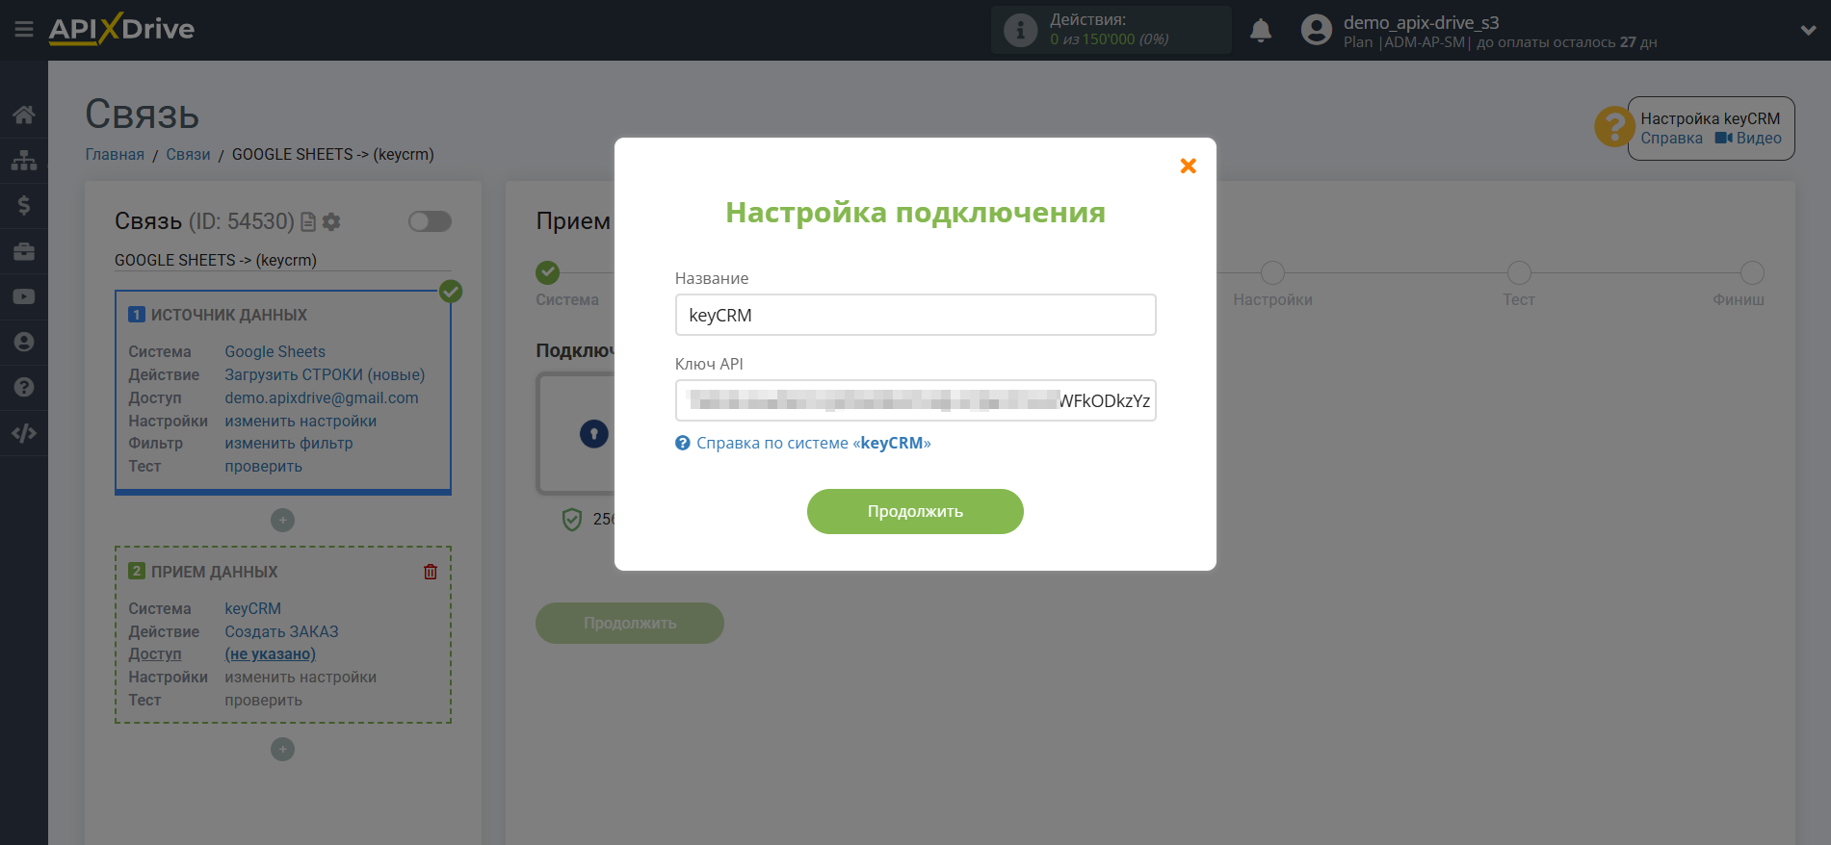This screenshot has width=1831, height=845.
Task: Open Видео link in keyCRM help
Action: click(x=1748, y=138)
